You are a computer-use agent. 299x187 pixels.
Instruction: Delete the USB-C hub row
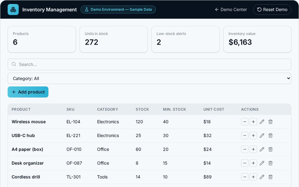[270, 135]
